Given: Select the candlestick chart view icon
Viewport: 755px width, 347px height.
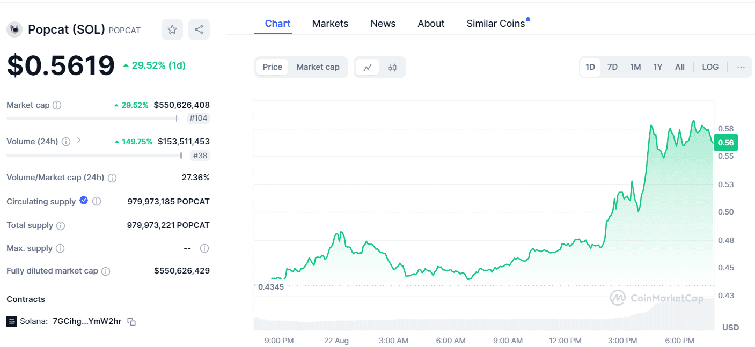Looking at the screenshot, I should coord(392,67).
